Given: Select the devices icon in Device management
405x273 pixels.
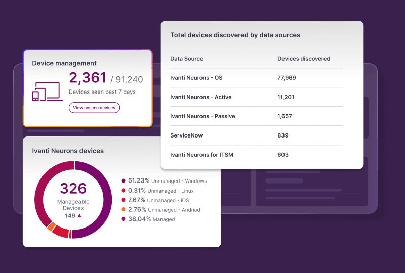Looking at the screenshot, I should tap(48, 92).
